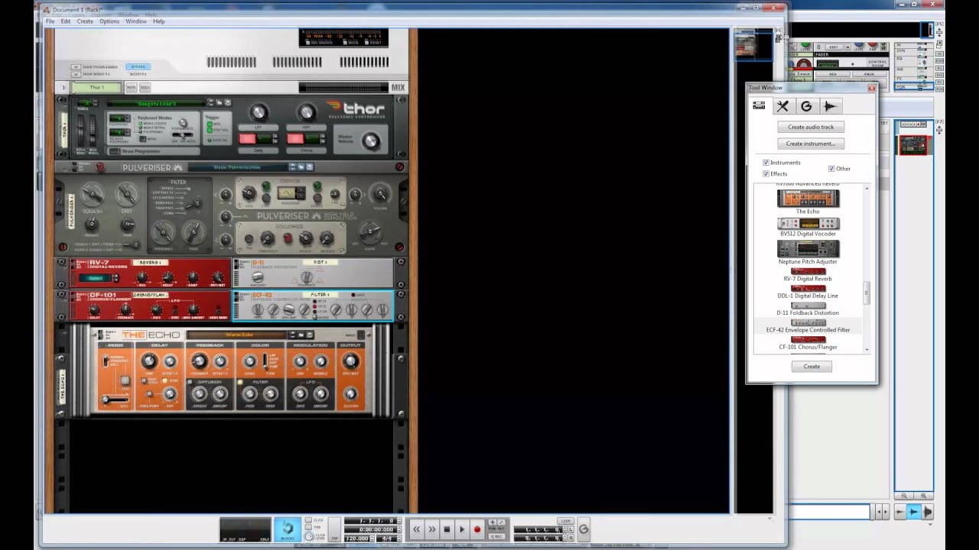Open the Groove Settings tab
Image resolution: width=979 pixels, height=550 pixels.
pyautogui.click(x=806, y=106)
